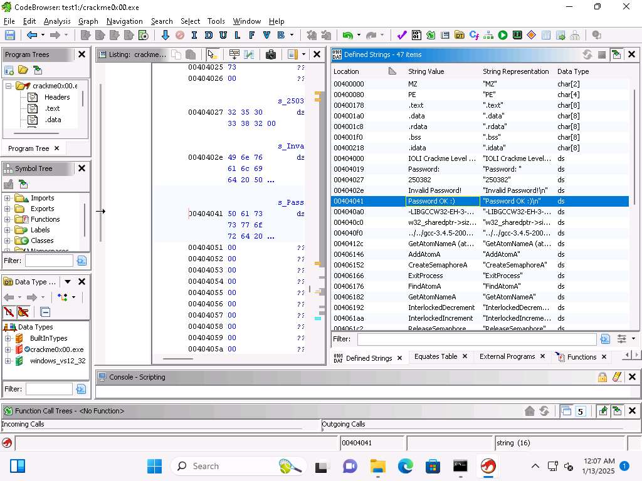Switch to the Equates Table tab

pos(435,357)
